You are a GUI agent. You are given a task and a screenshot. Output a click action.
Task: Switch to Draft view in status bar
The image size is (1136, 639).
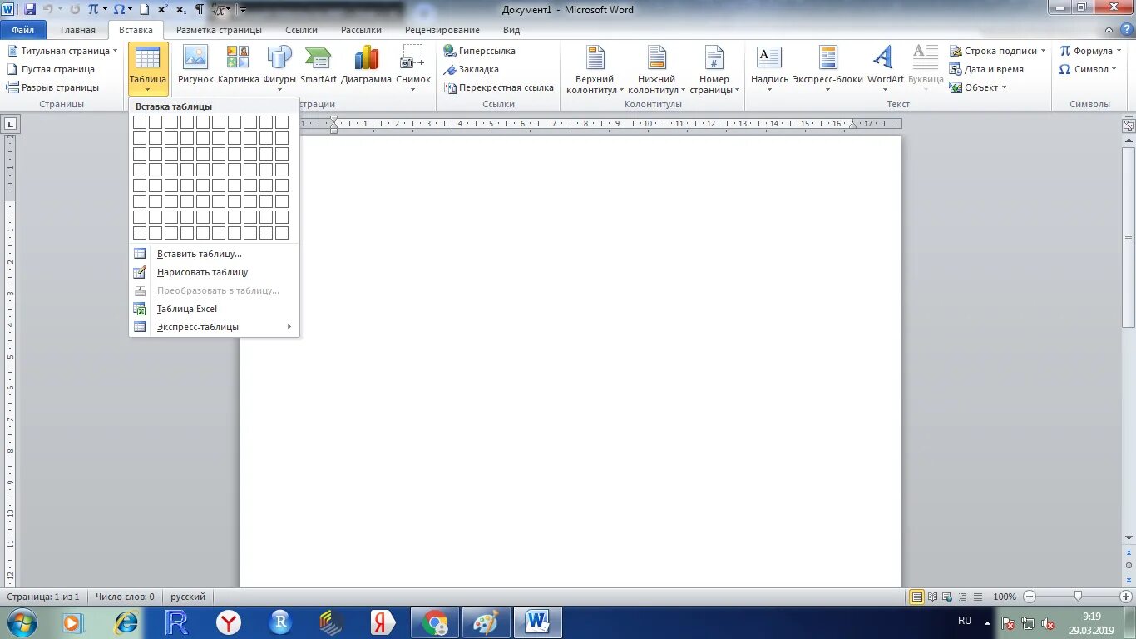(x=980, y=597)
